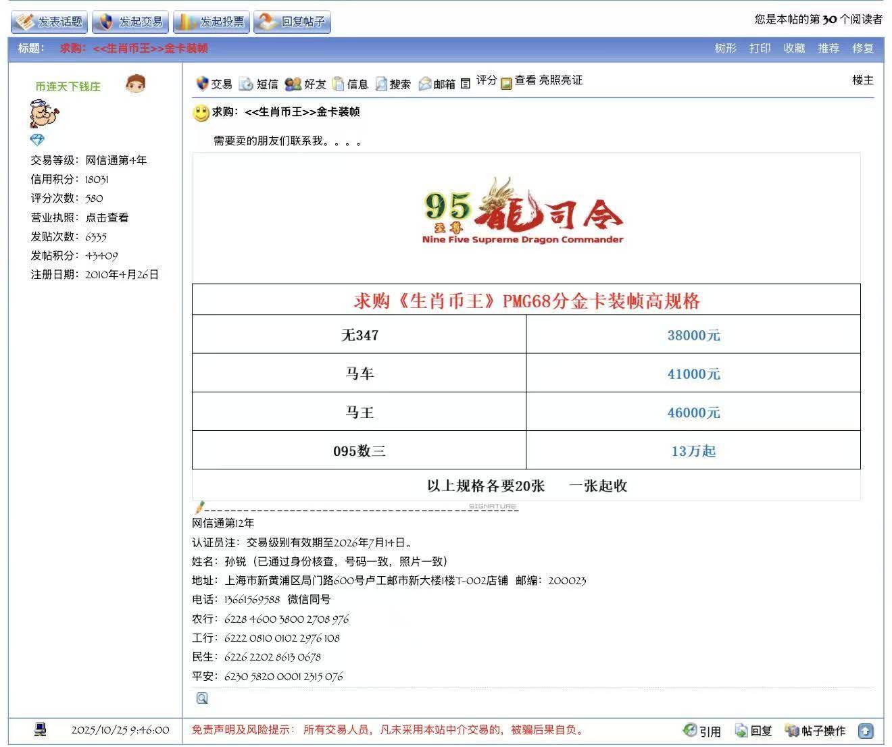Image resolution: width=892 pixels, height=747 pixels.
Task: Add thread to favorites with 收藏
Action: [794, 49]
